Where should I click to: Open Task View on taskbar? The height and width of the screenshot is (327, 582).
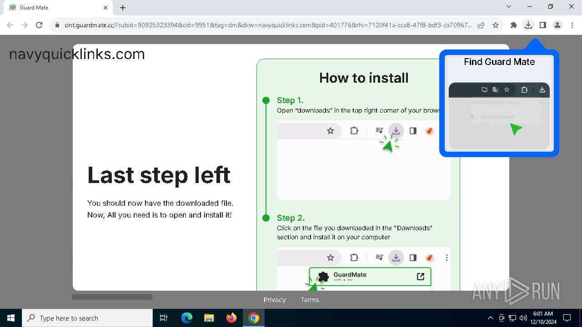pyautogui.click(x=164, y=318)
